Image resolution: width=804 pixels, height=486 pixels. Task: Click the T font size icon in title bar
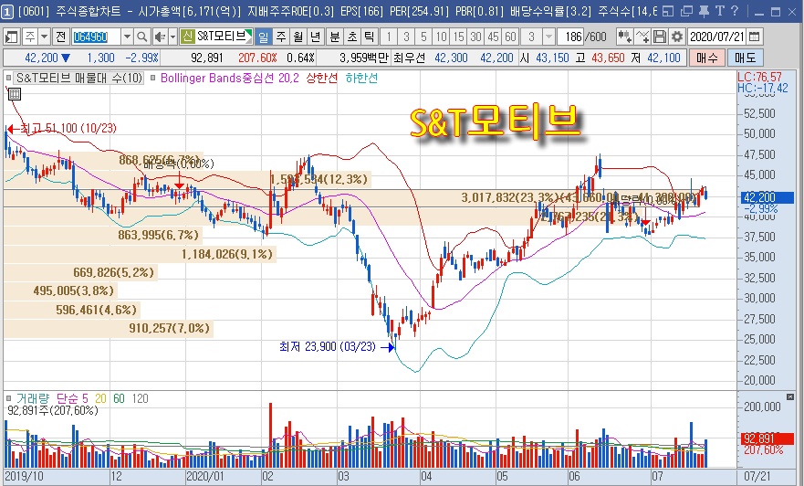(720, 11)
